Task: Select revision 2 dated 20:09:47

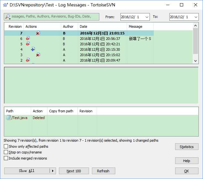Action: (x=79, y=60)
